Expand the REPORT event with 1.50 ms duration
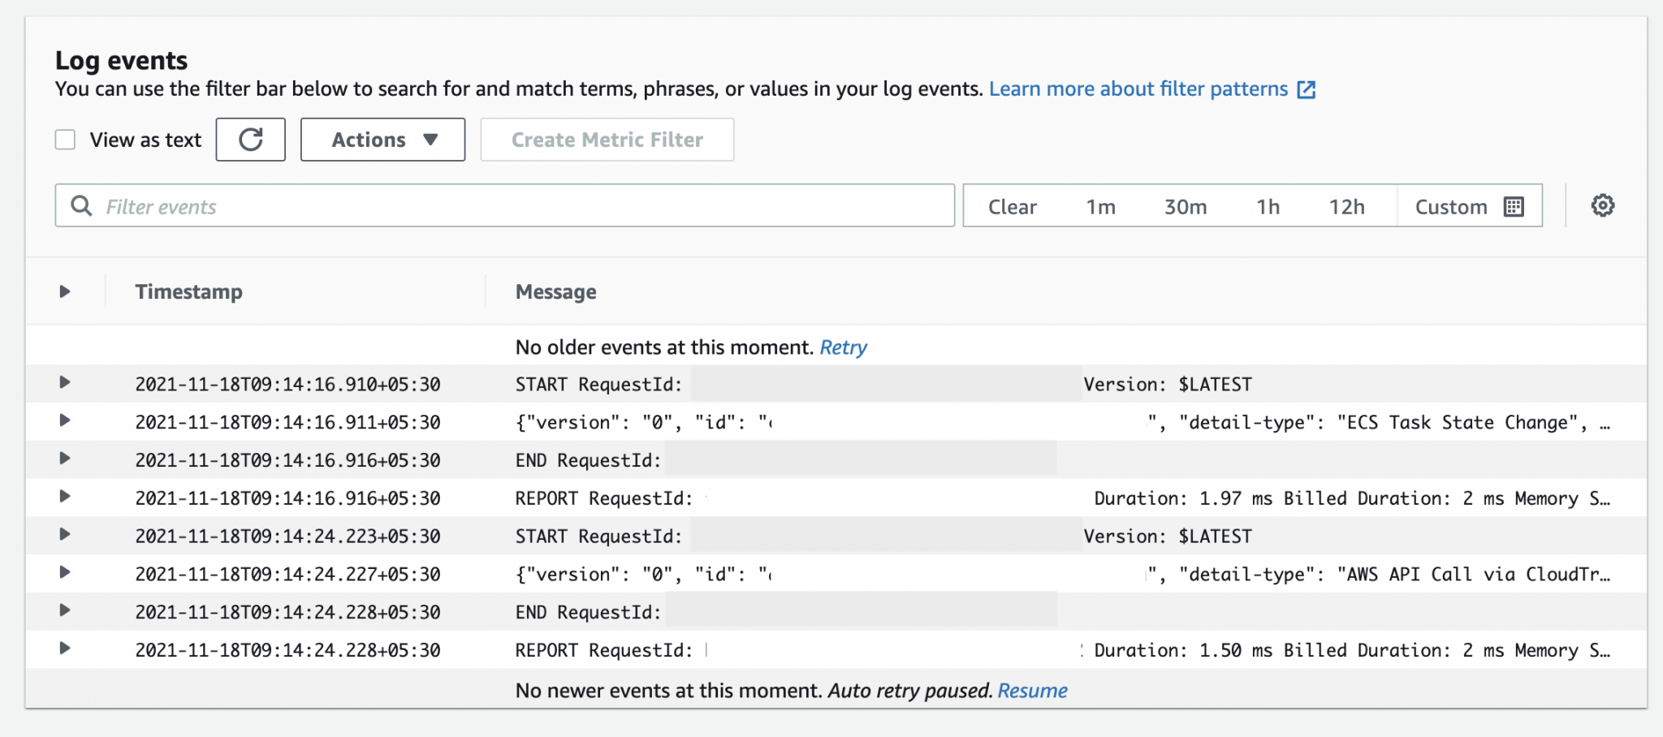 [65, 650]
